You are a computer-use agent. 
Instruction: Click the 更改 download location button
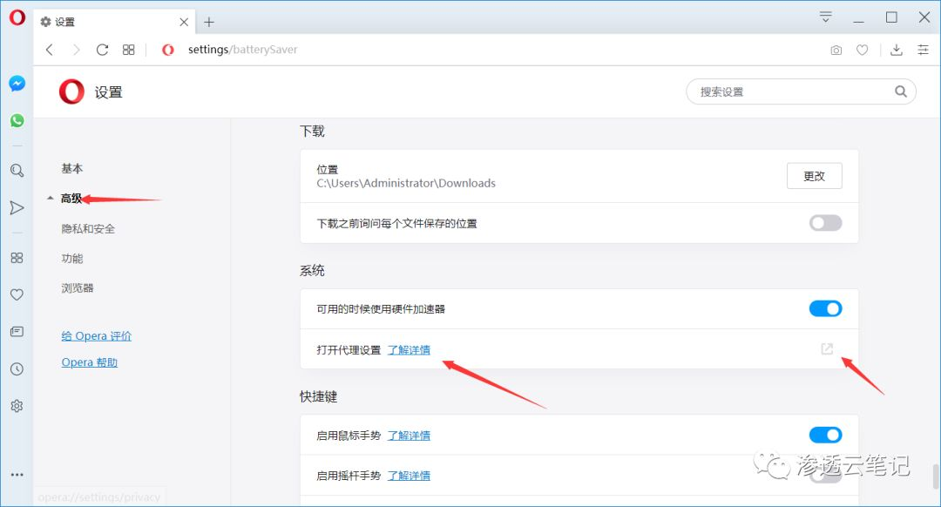click(x=814, y=176)
